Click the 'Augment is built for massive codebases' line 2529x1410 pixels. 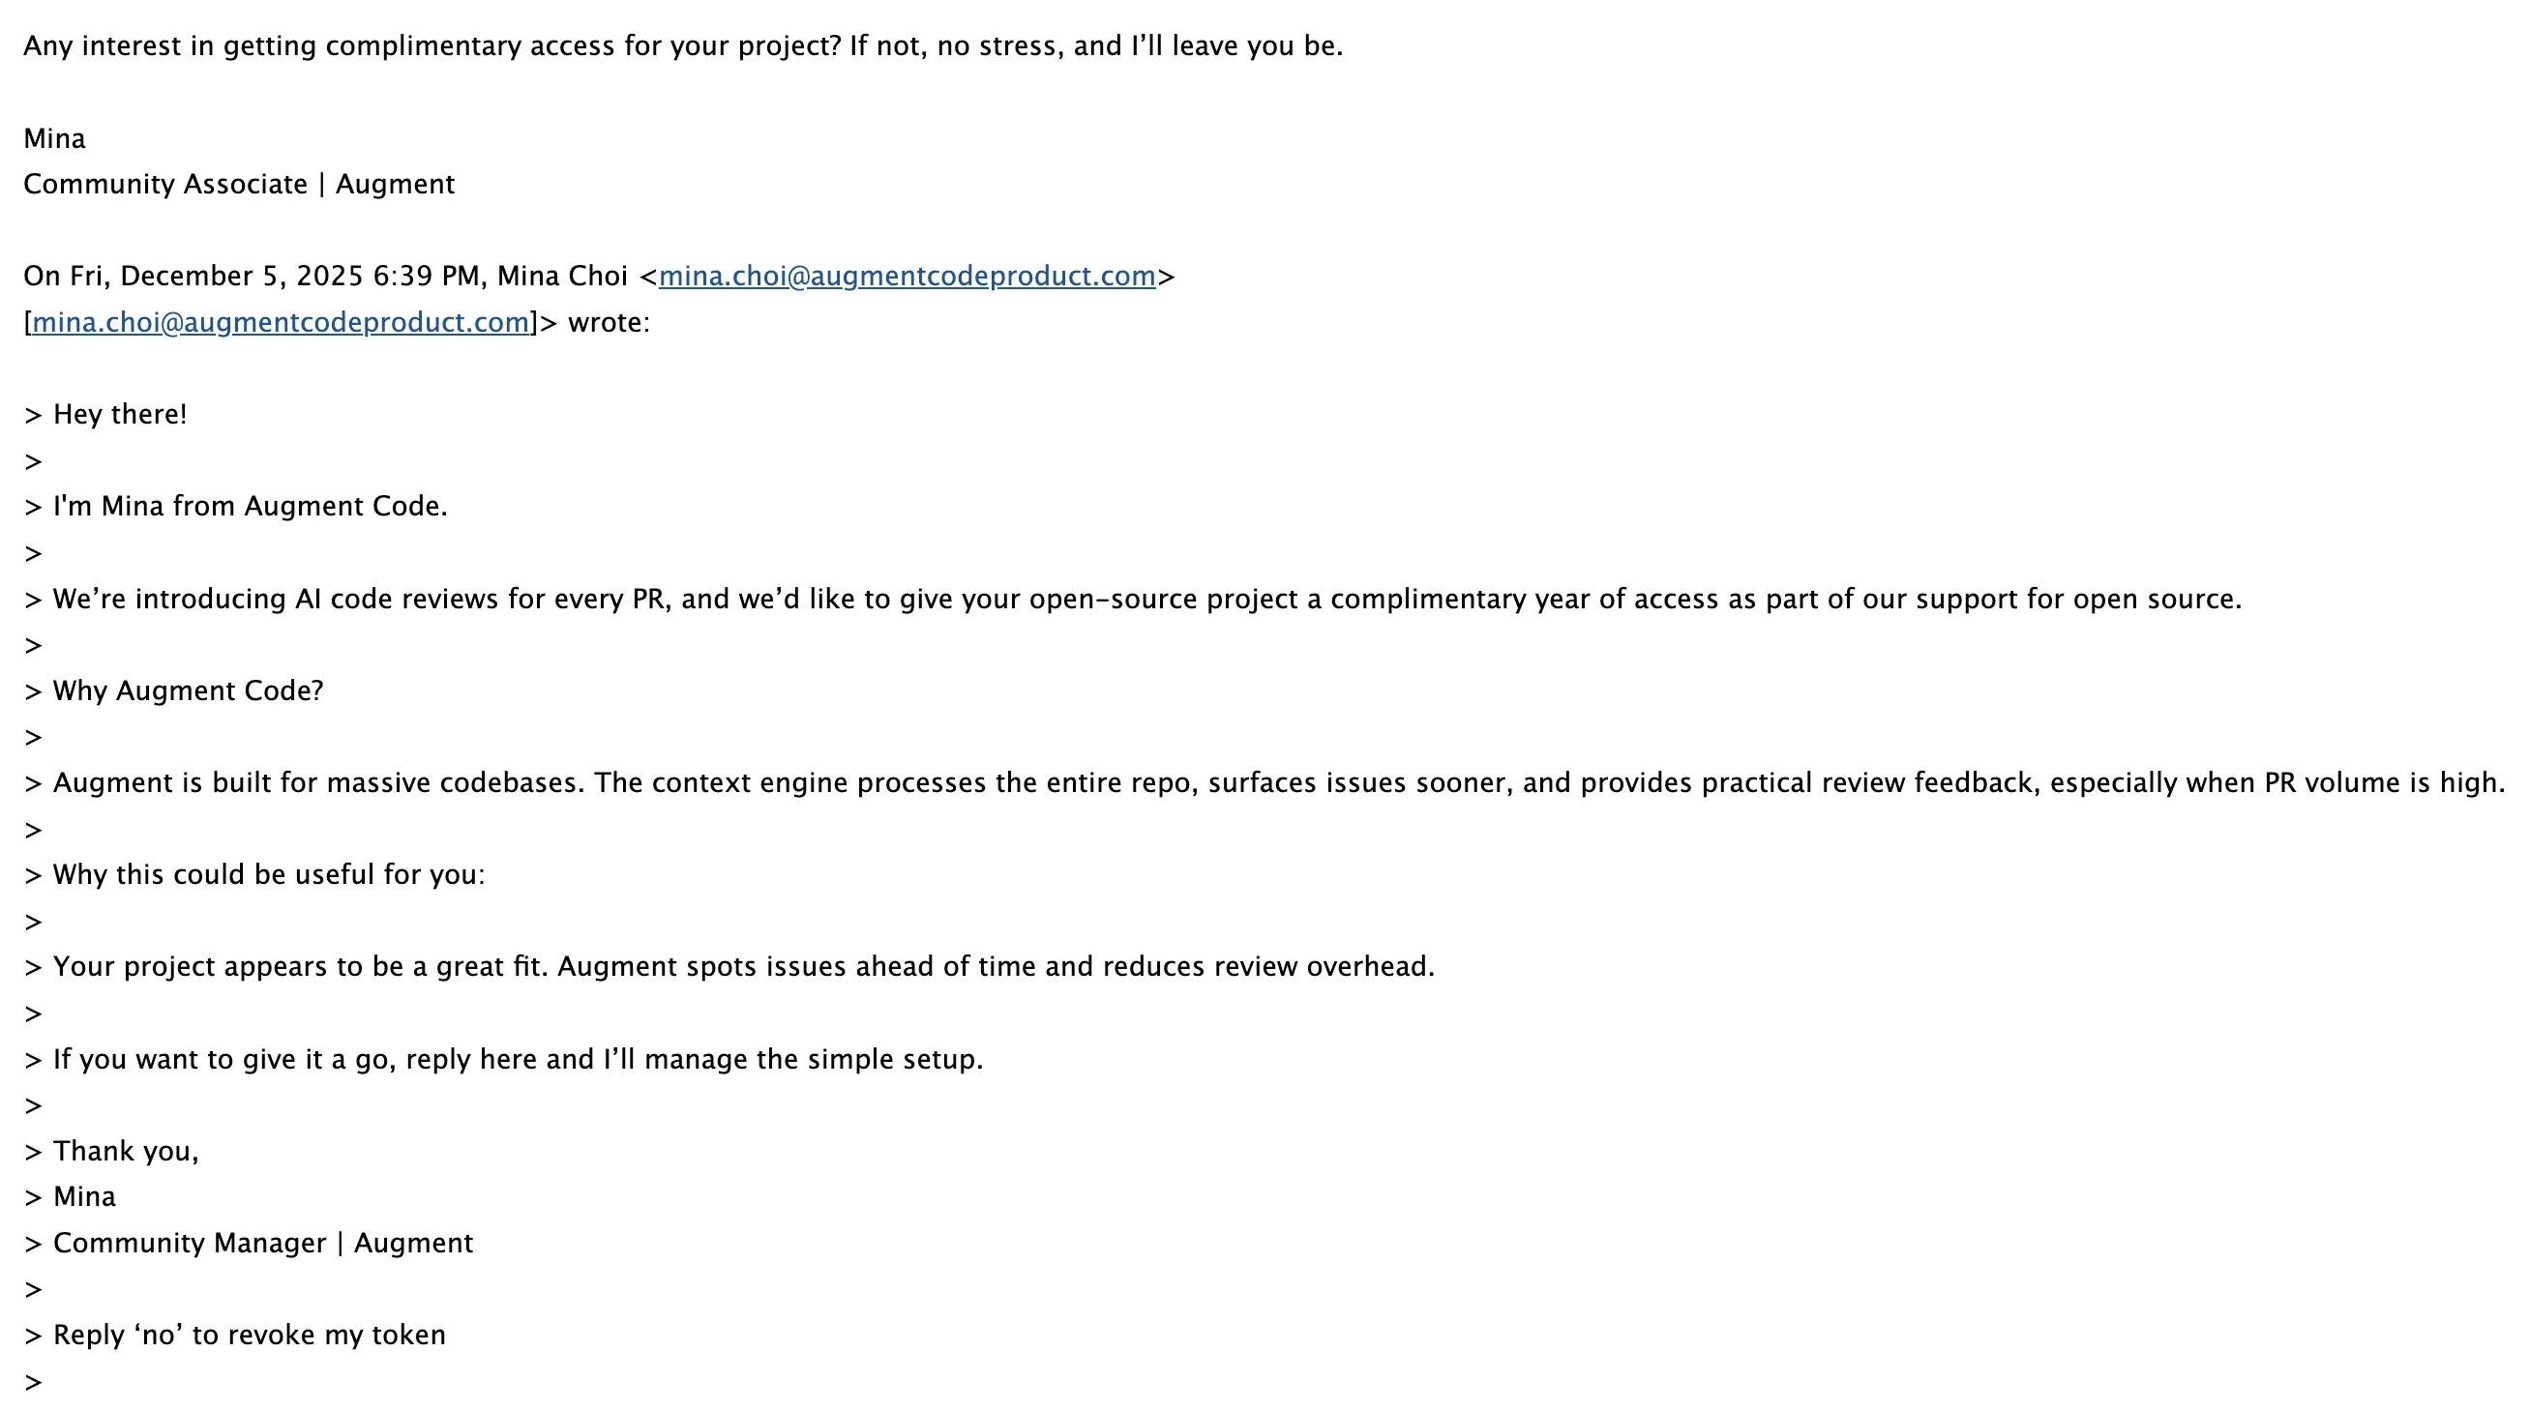(x=1278, y=783)
